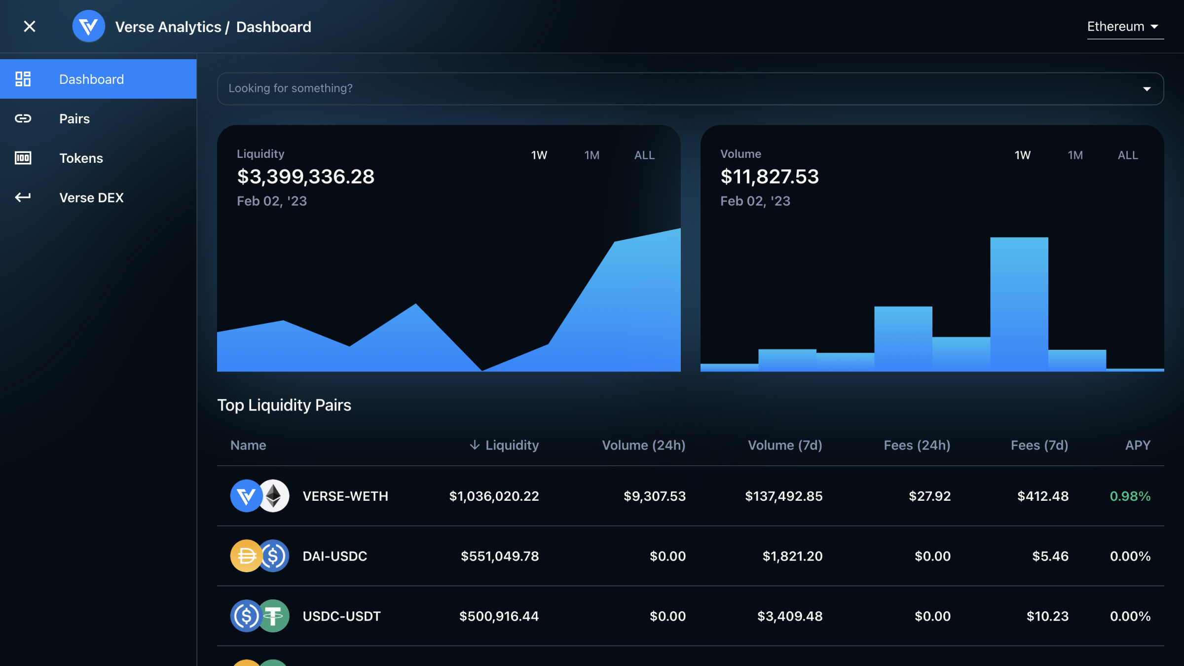The height and width of the screenshot is (666, 1184).
Task: Close the sidebar with the X icon
Action: pos(30,27)
